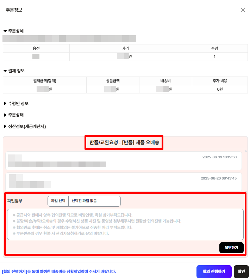Open the message dated 2025-06-19 10:19:50
The image size is (250, 280).
coord(124,161)
